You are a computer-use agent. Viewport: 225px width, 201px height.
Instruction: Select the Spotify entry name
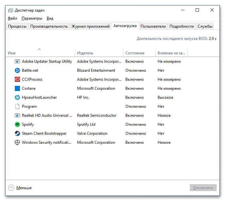(x=28, y=124)
